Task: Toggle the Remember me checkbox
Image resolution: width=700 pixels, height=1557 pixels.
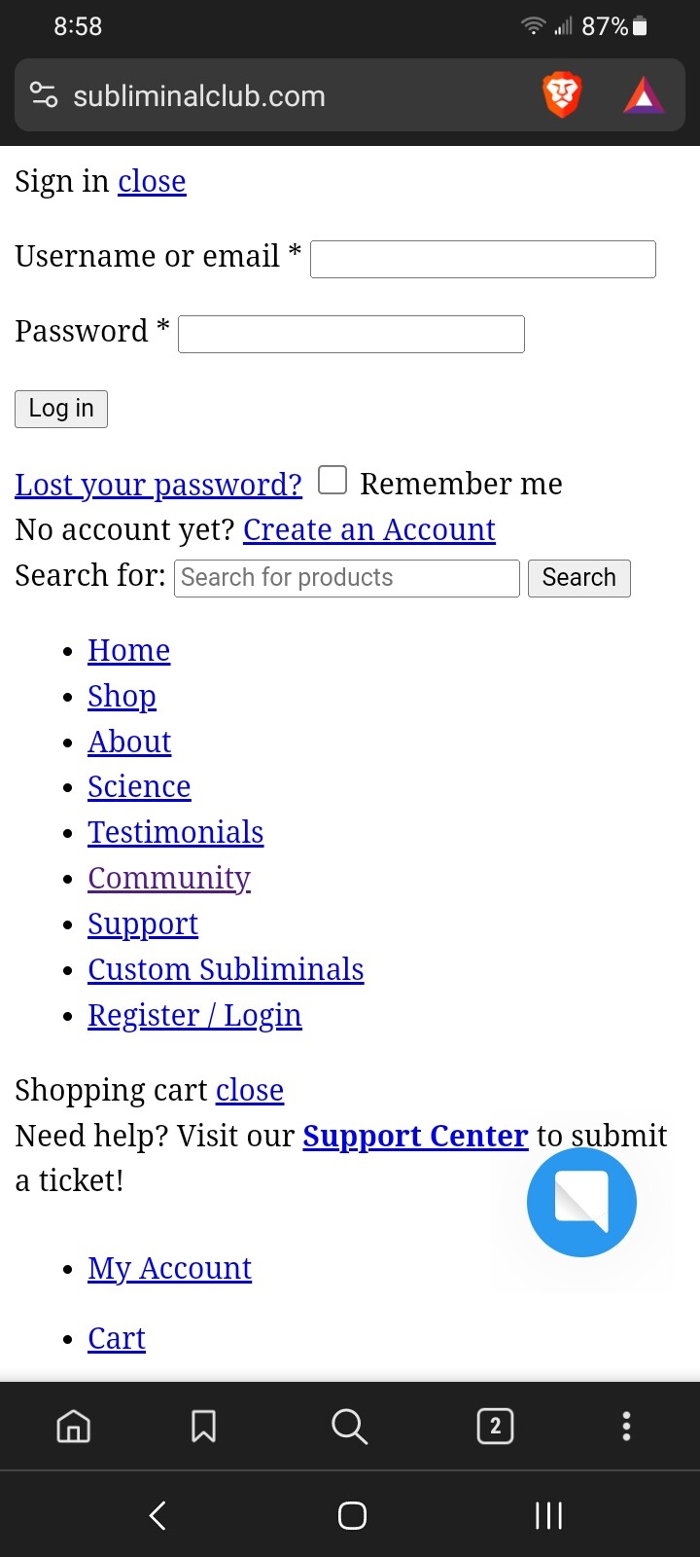Action: click(332, 480)
